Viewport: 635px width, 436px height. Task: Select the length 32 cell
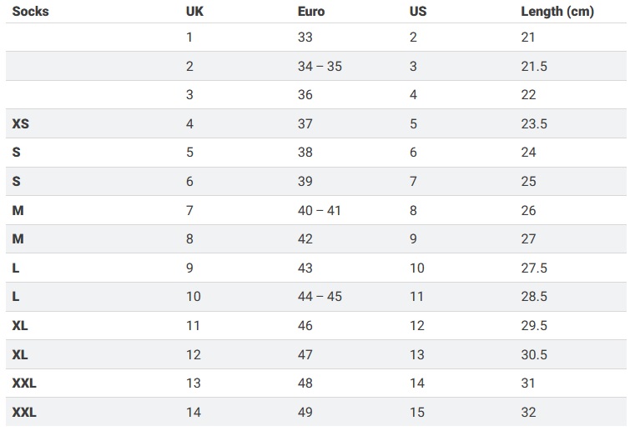coord(528,412)
